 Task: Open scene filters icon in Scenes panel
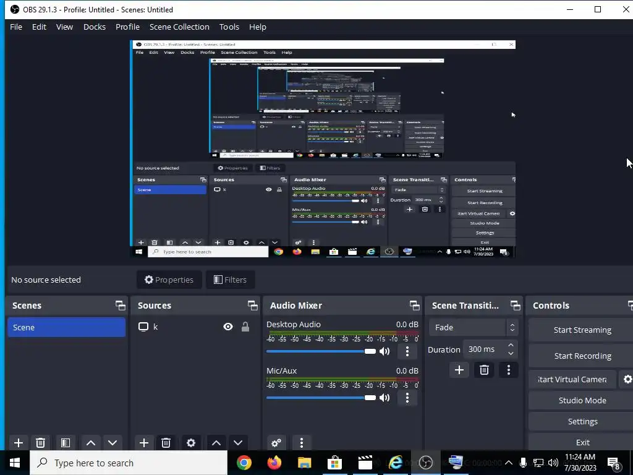point(66,443)
